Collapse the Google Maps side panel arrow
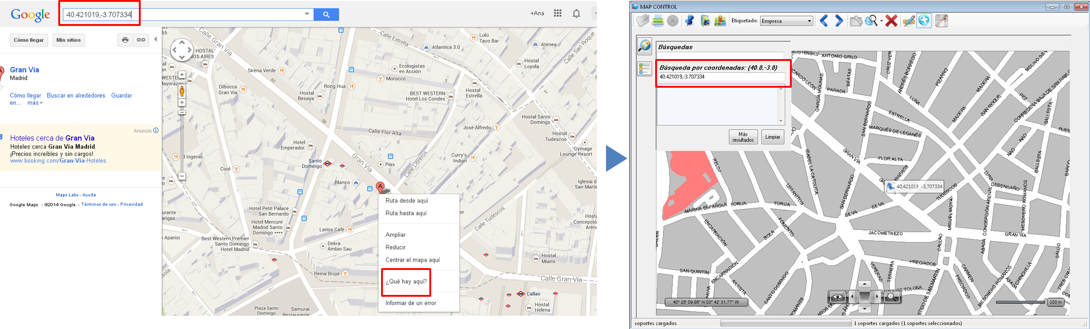This screenshot has height=329, width=1090. [156, 40]
